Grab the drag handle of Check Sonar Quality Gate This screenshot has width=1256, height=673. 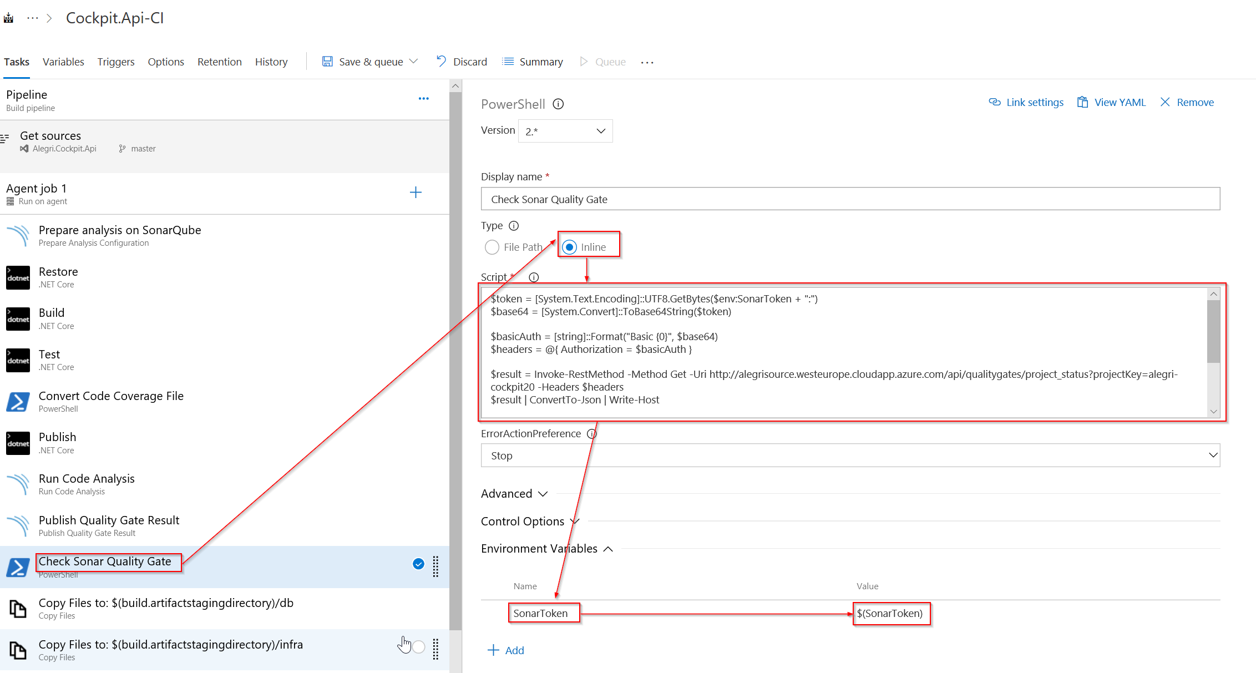436,566
